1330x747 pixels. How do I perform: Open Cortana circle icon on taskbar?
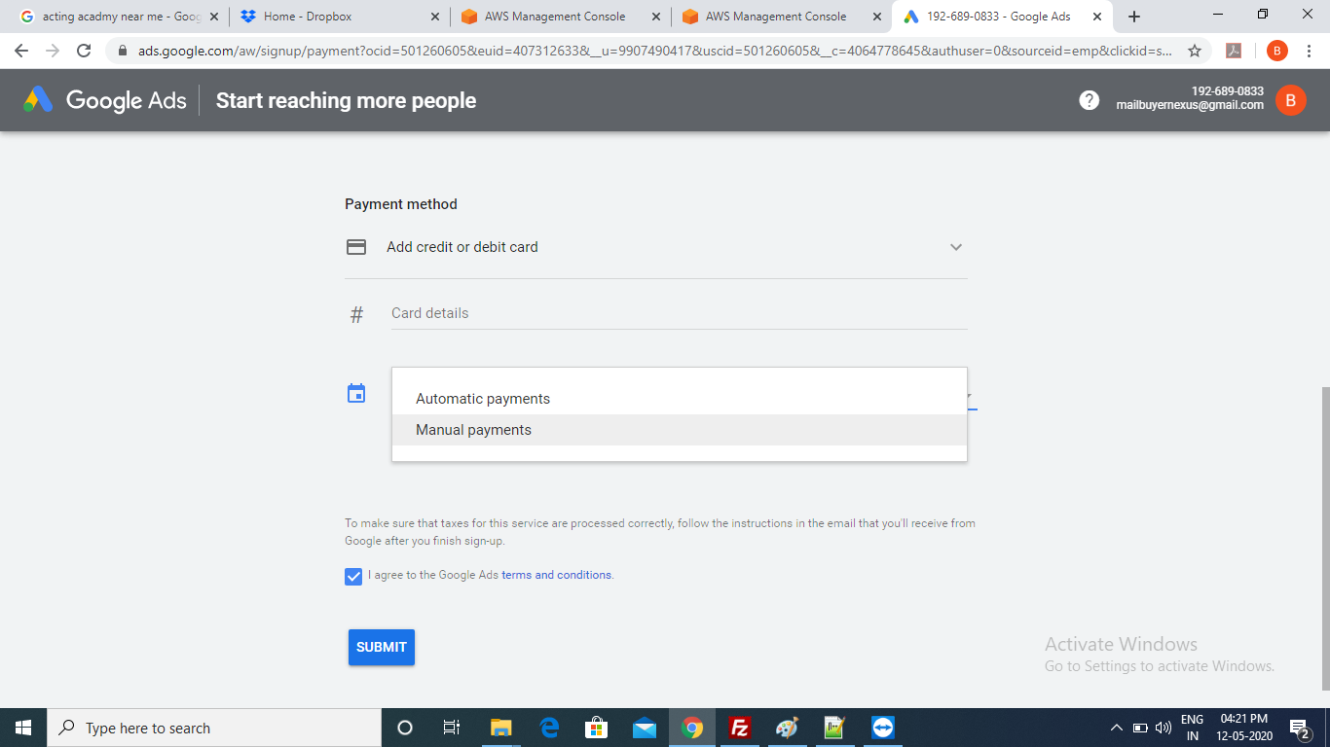coord(405,728)
